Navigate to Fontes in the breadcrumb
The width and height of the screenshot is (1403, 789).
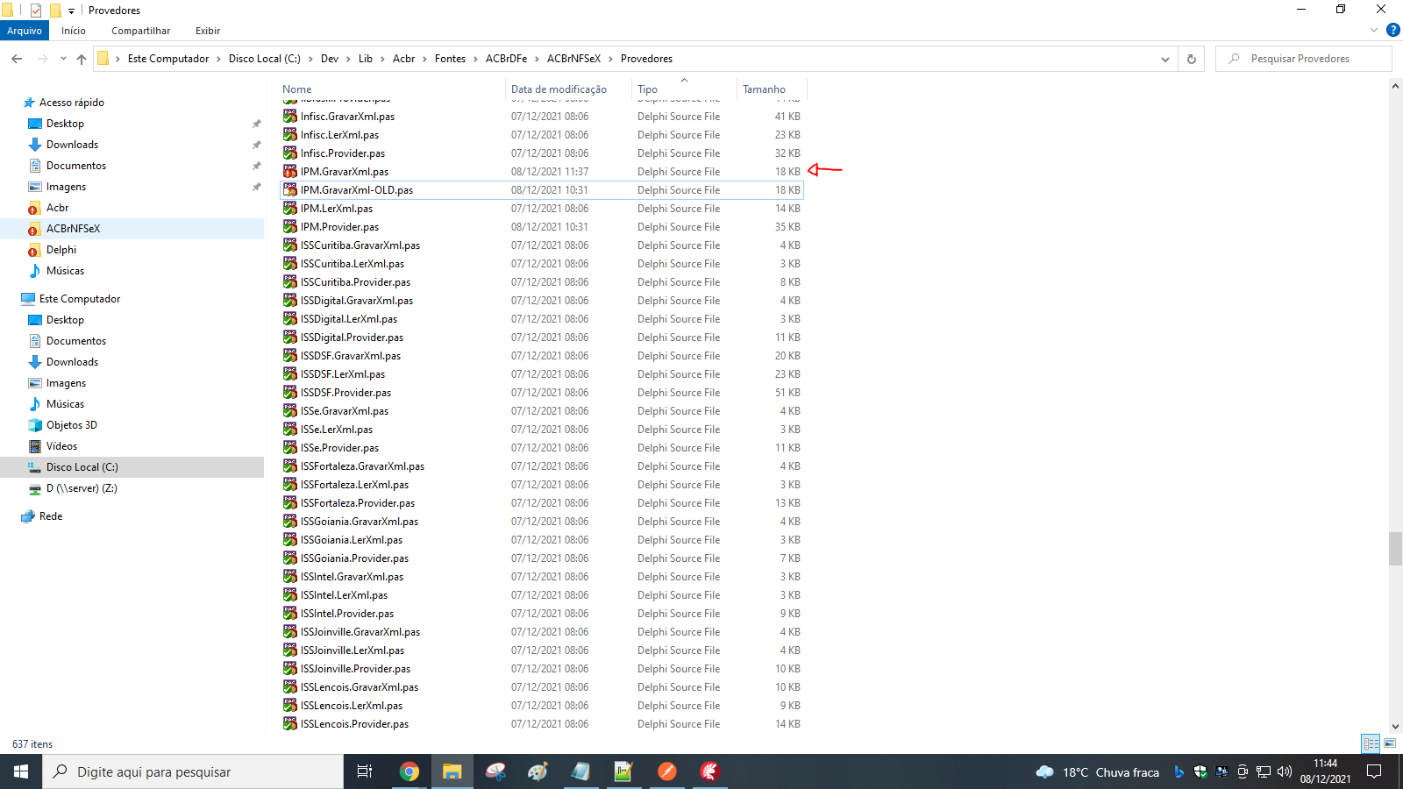tap(450, 59)
